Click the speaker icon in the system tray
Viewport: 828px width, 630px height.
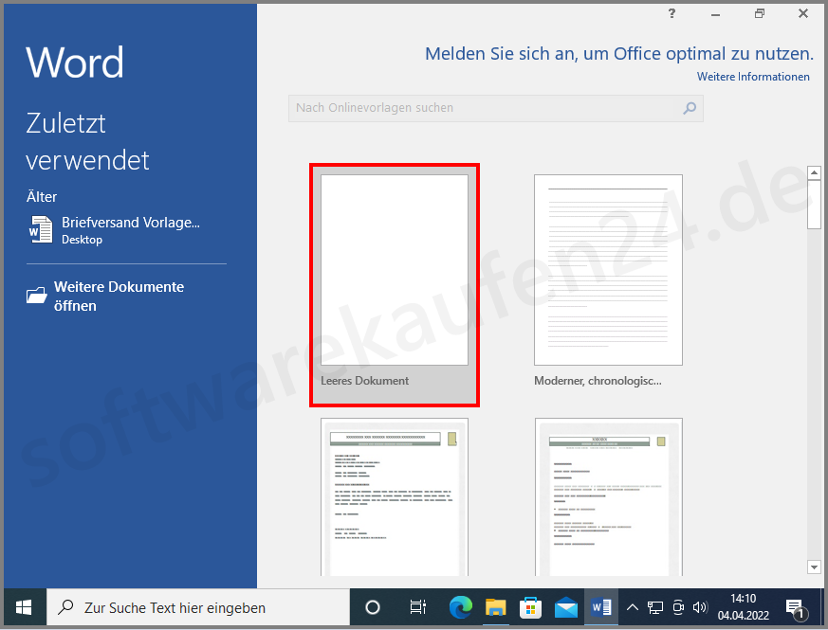tap(701, 607)
